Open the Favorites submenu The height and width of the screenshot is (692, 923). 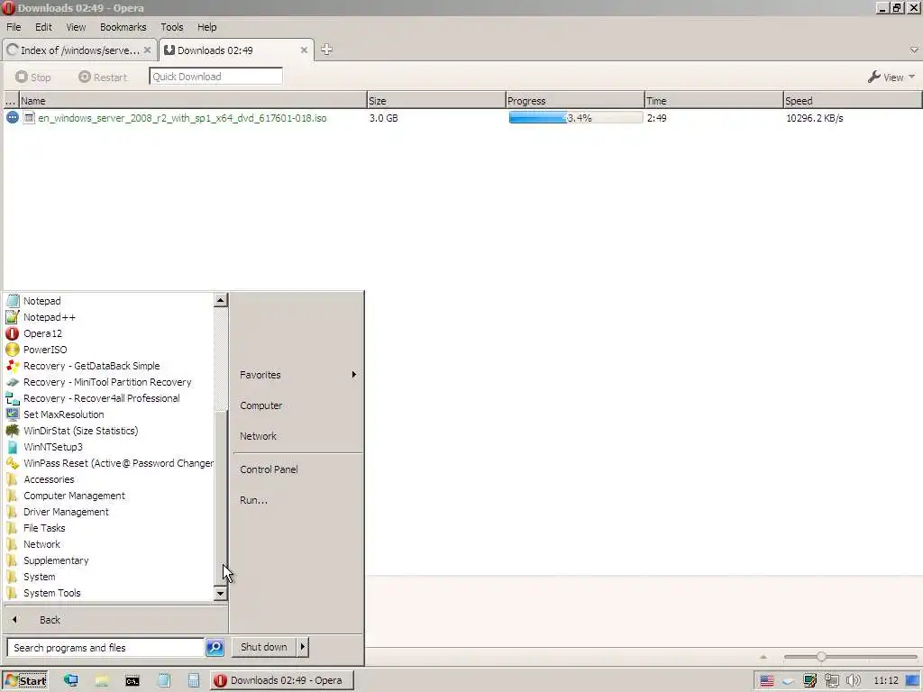coord(297,375)
